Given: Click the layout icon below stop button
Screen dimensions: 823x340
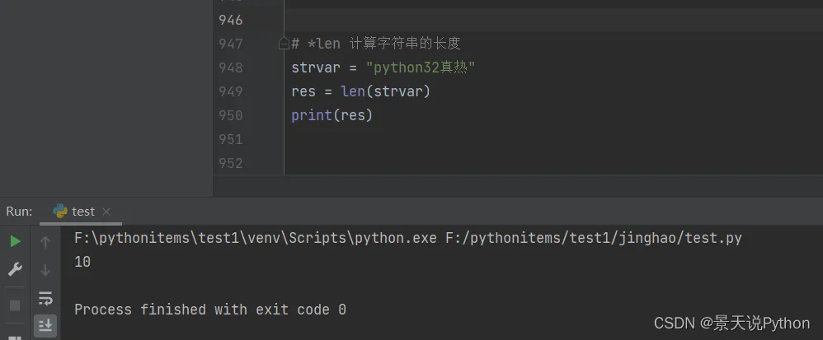Looking at the screenshot, I should coord(15,333).
